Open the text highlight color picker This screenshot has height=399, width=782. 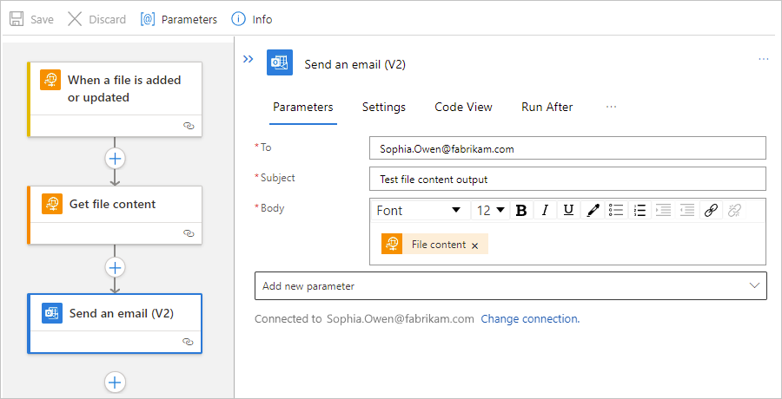(593, 210)
